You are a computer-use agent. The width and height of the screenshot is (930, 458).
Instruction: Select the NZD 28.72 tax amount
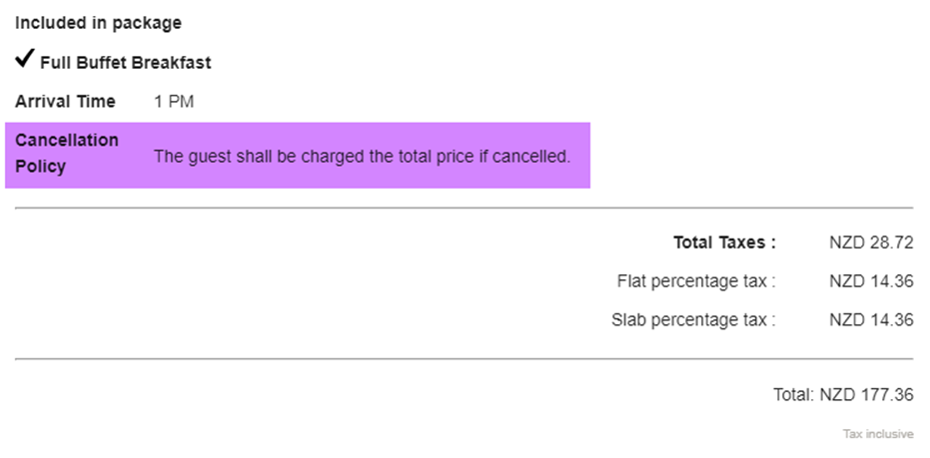point(871,242)
